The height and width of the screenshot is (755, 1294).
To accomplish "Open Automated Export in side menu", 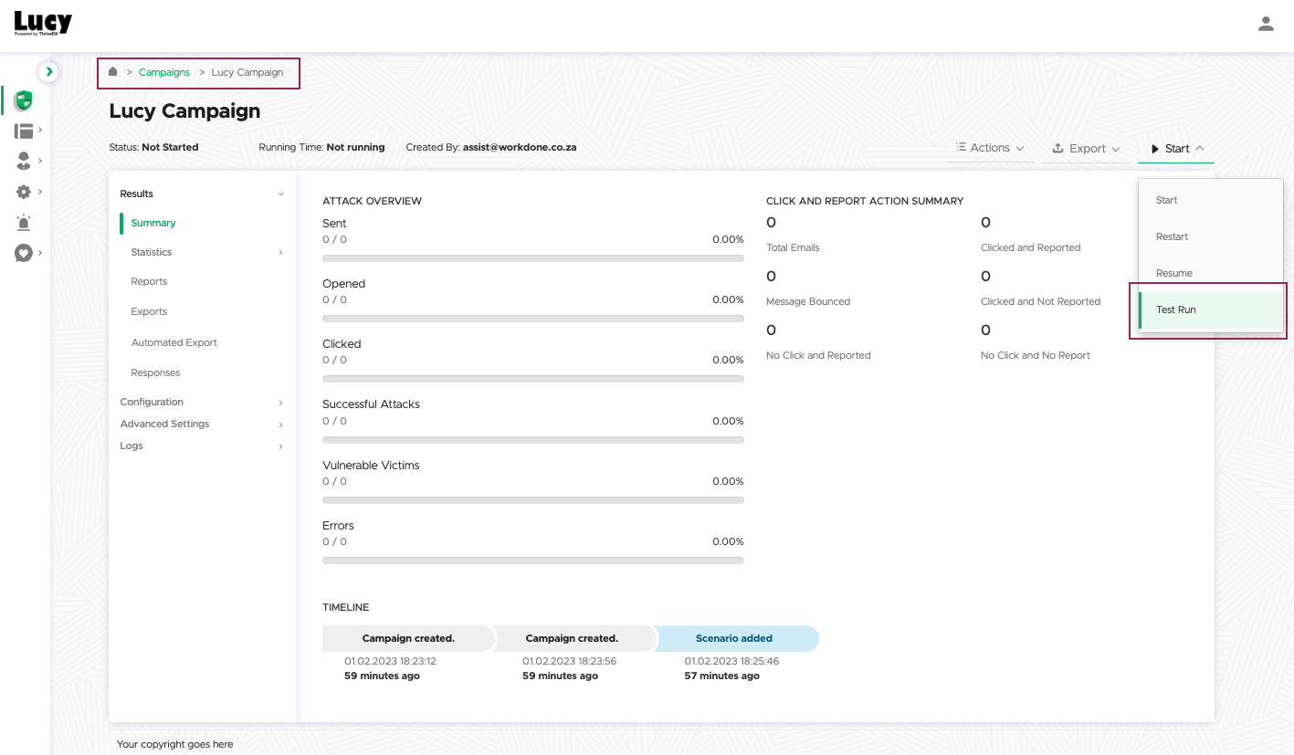I will [174, 342].
